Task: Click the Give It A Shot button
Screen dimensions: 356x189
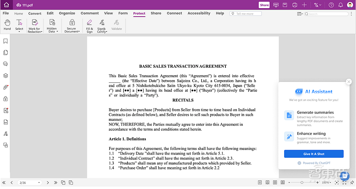Action: (314, 154)
